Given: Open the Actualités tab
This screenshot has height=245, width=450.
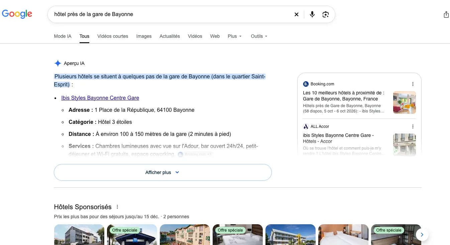Looking at the screenshot, I should (170, 36).
